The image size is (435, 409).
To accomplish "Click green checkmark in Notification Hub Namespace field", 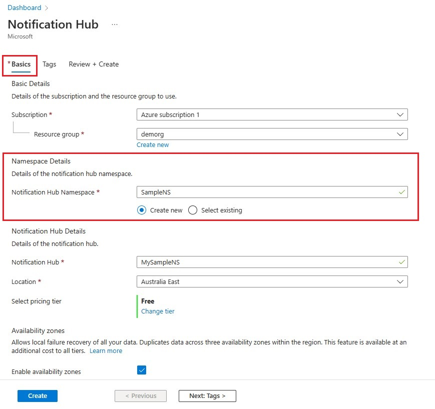I will (x=401, y=192).
